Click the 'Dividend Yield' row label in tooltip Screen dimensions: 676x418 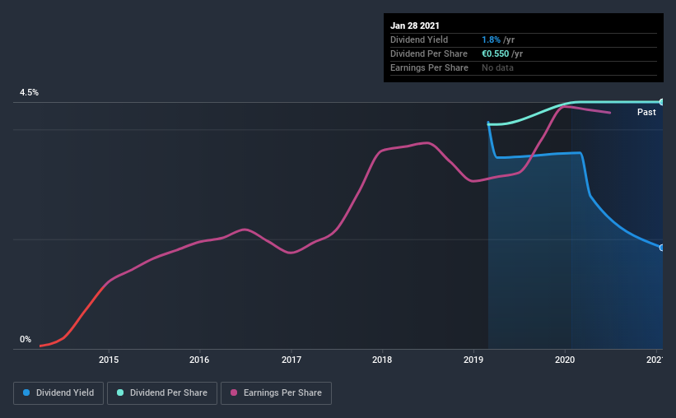coord(419,39)
